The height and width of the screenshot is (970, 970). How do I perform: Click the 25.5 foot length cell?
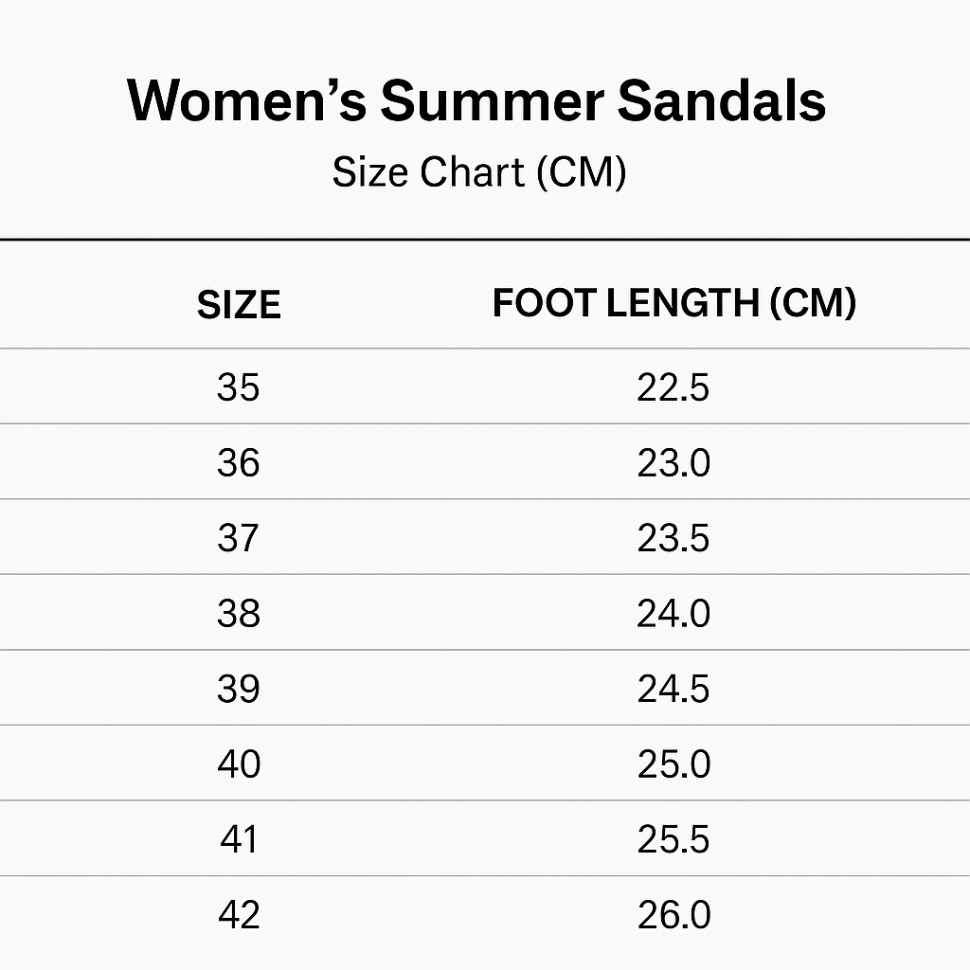[x=673, y=839]
